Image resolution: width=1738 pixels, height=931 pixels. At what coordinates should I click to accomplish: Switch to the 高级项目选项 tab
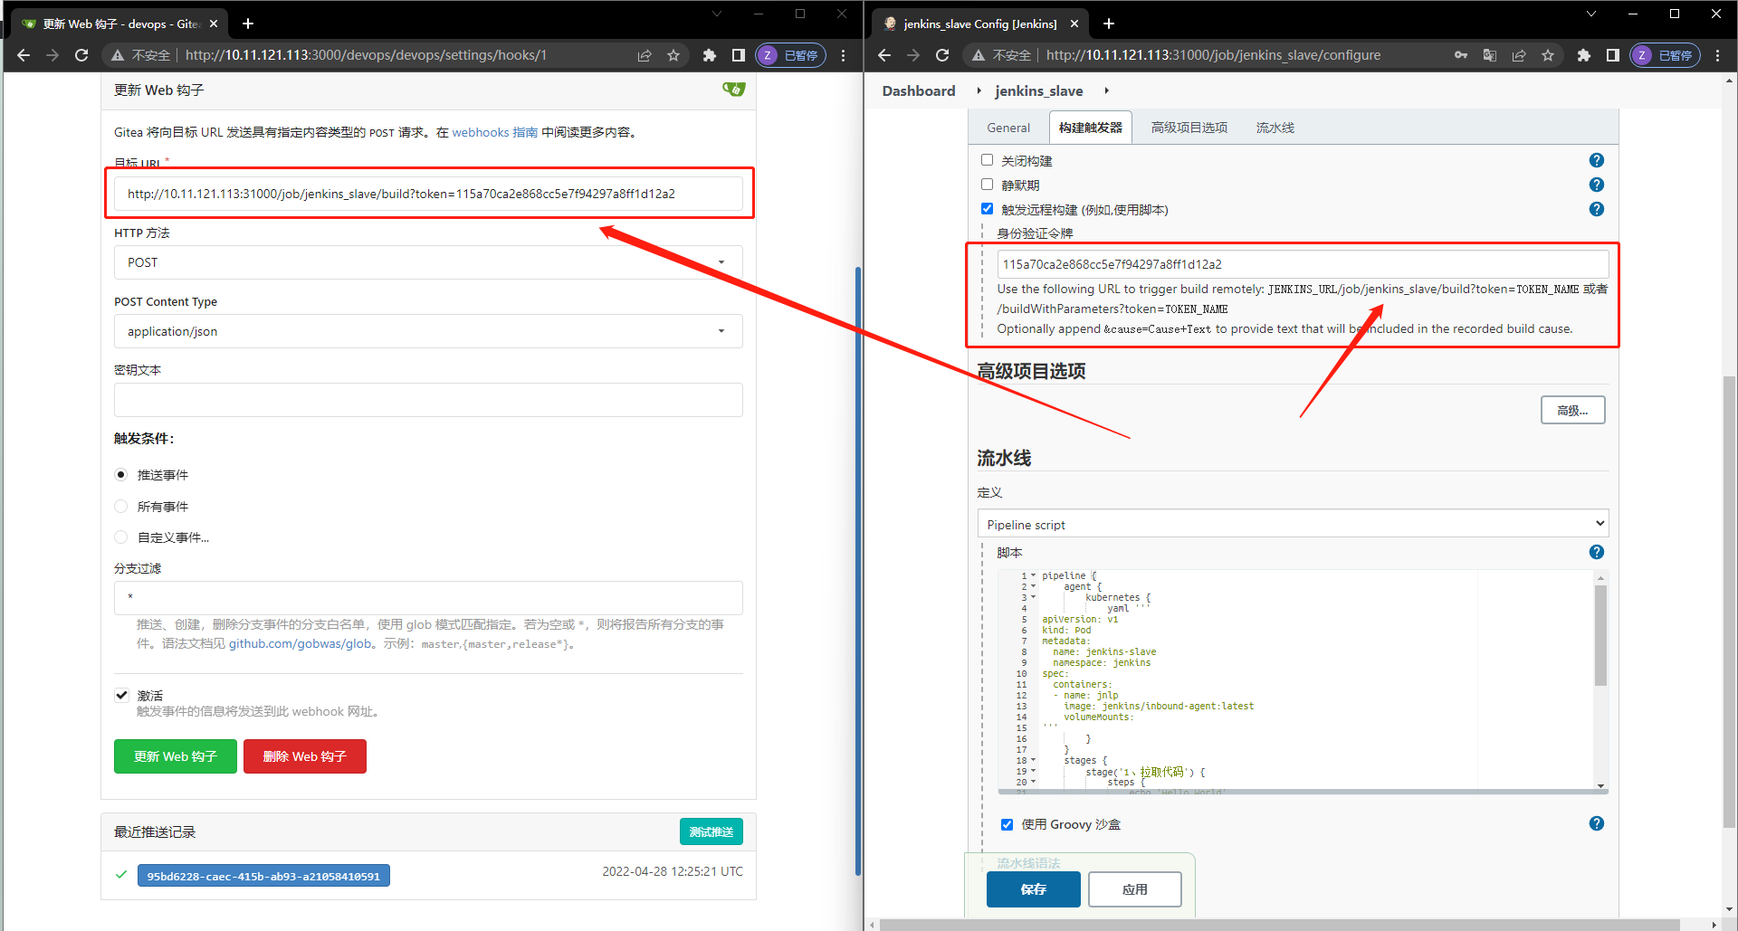(1188, 127)
